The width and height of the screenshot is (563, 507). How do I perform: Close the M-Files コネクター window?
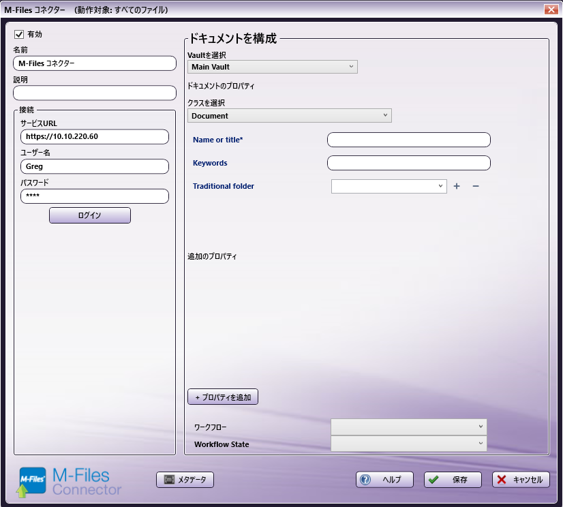[551, 10]
